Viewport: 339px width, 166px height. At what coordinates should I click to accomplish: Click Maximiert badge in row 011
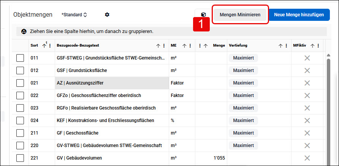(x=244, y=58)
